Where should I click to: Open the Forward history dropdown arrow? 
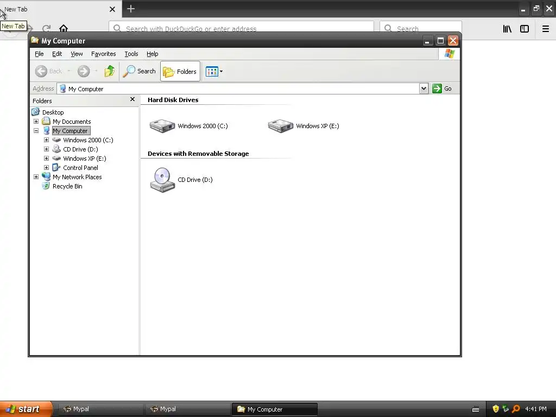coord(96,71)
